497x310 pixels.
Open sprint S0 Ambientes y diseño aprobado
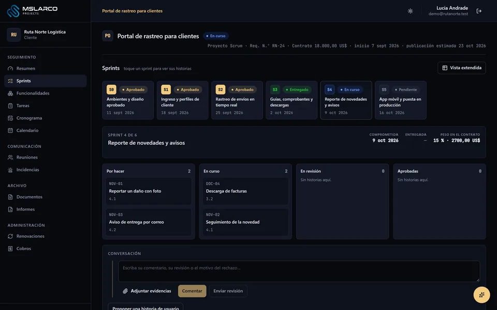pos(128,100)
